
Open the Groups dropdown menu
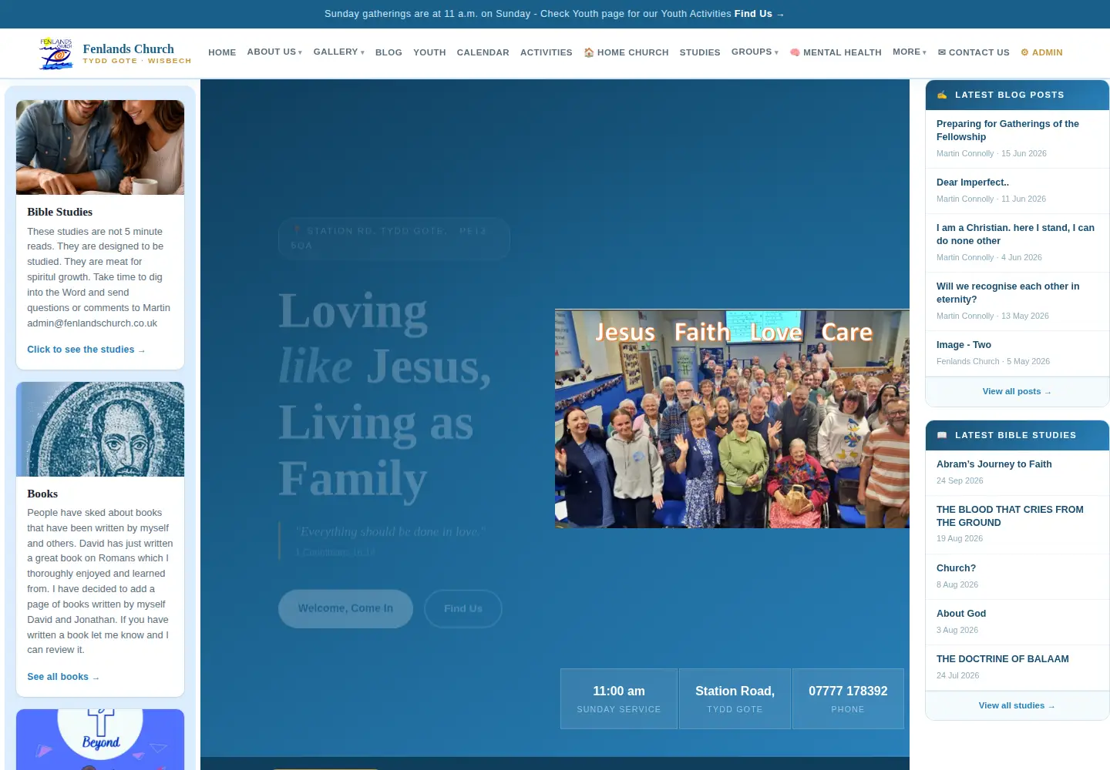[755, 52]
